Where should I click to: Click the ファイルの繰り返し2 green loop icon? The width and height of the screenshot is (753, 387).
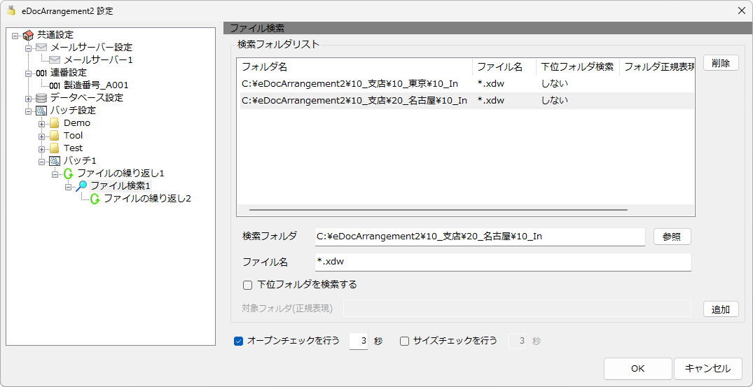coord(95,199)
